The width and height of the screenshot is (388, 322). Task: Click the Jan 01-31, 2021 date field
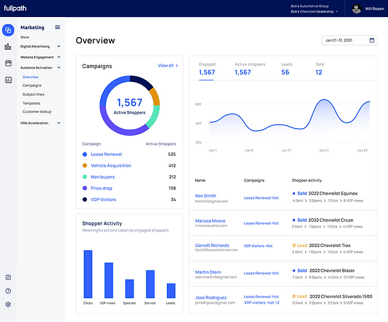[x=350, y=40]
